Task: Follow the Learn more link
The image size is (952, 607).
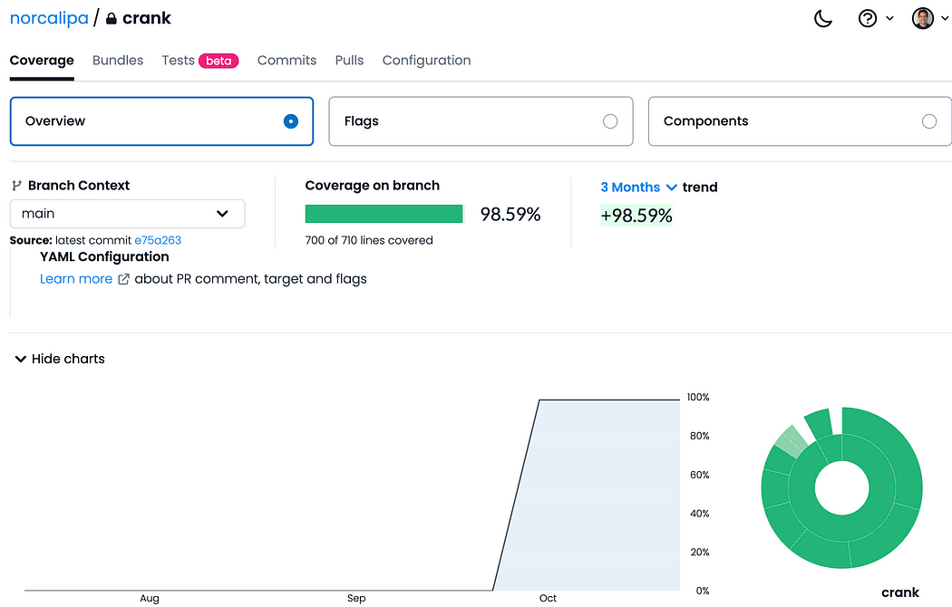Action: tap(76, 279)
